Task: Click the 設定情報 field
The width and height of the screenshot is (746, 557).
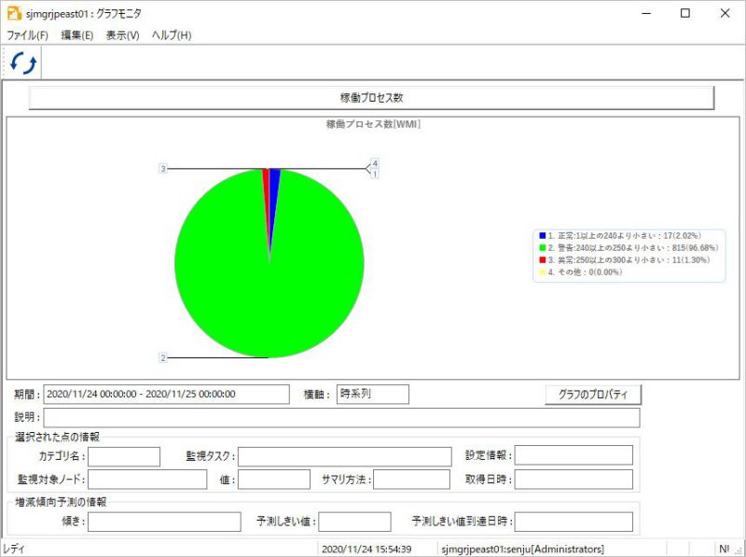Action: [x=573, y=455]
